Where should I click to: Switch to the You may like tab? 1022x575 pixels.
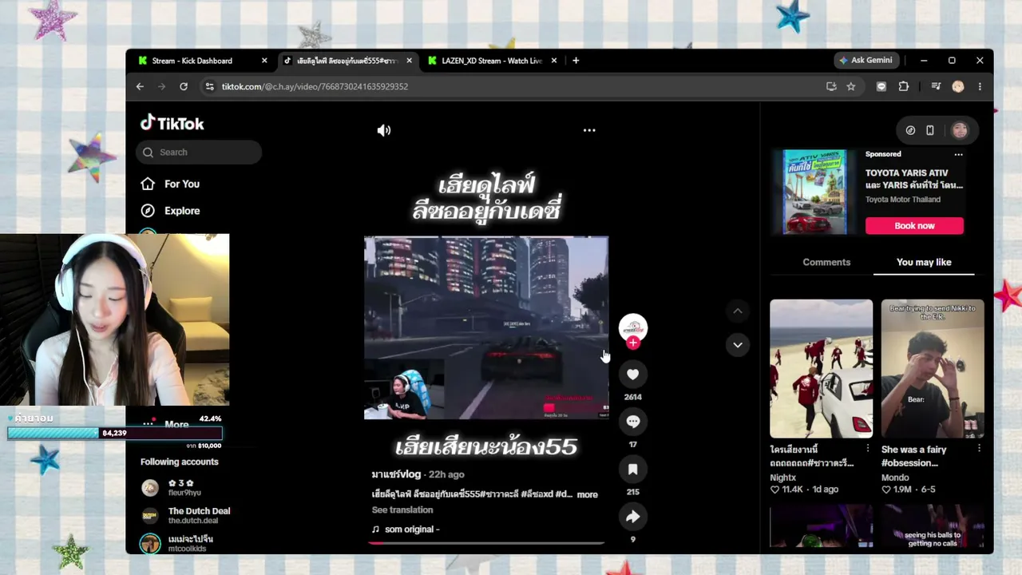tap(924, 262)
